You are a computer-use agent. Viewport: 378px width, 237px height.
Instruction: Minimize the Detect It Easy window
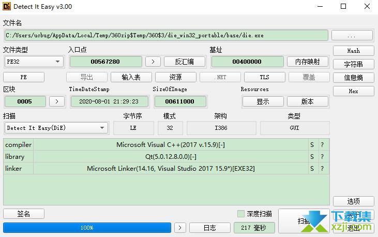tap(320, 7)
